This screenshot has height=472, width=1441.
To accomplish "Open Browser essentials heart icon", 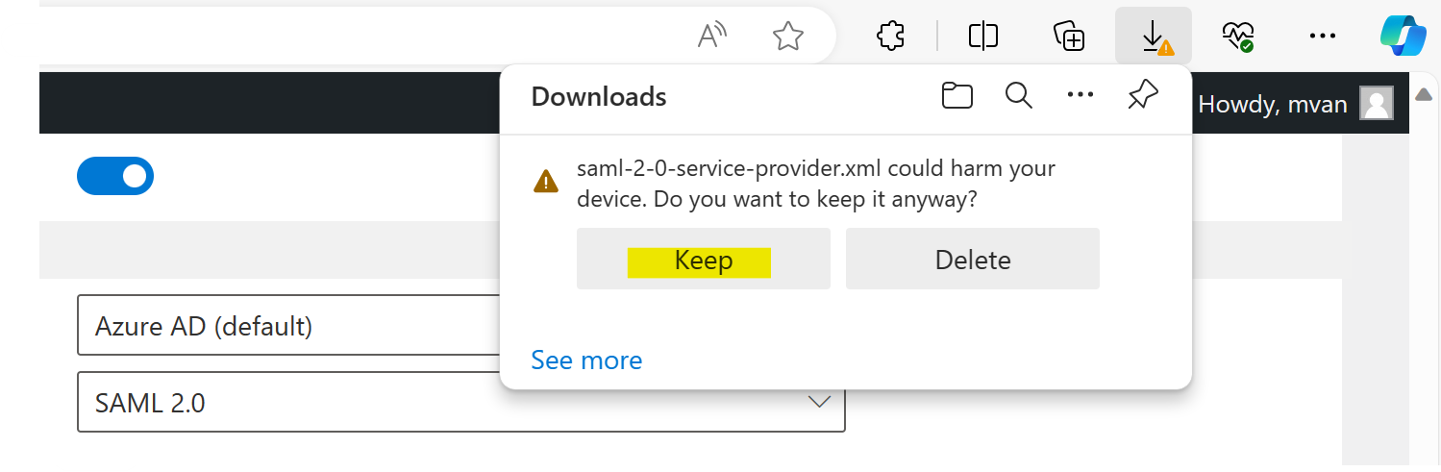I will click(1237, 37).
